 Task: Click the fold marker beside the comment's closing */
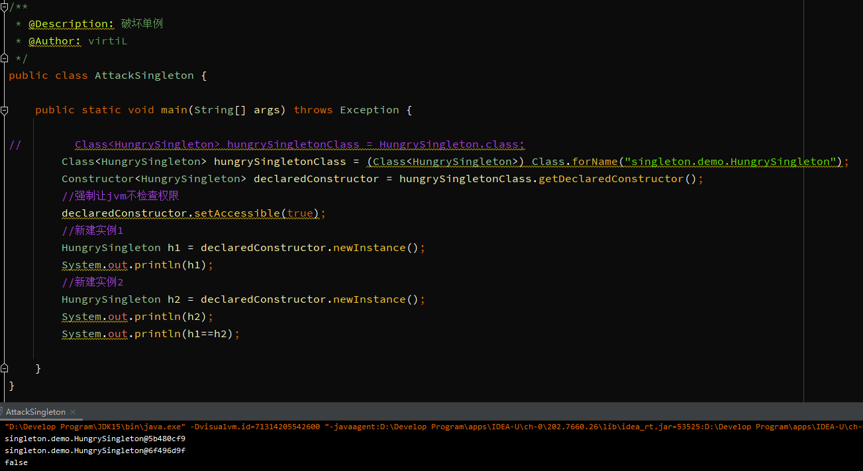click(4, 58)
